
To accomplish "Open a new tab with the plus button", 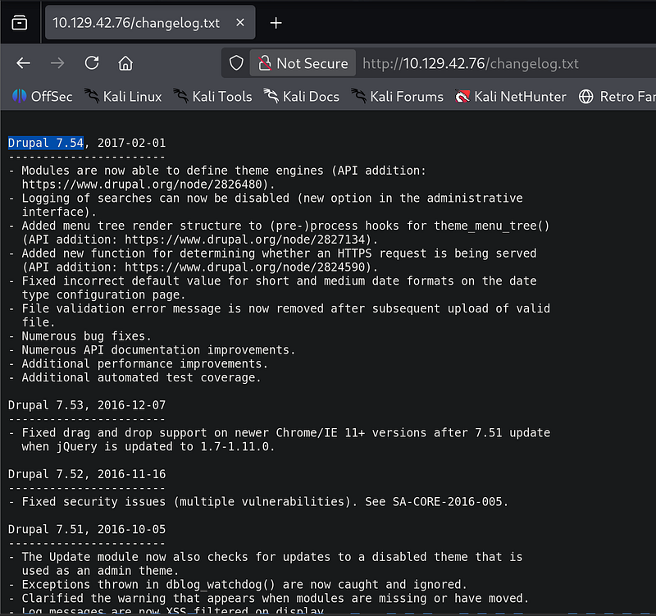I will (x=276, y=23).
